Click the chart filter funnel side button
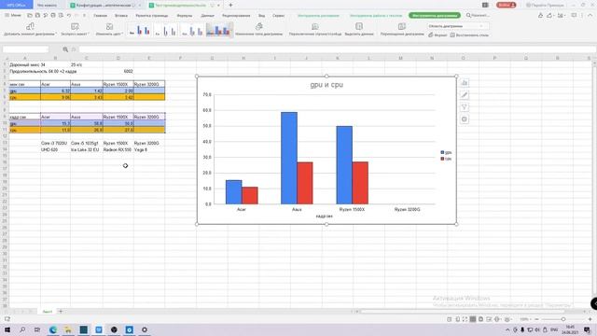Screen dimensions: 597x336 465,107
